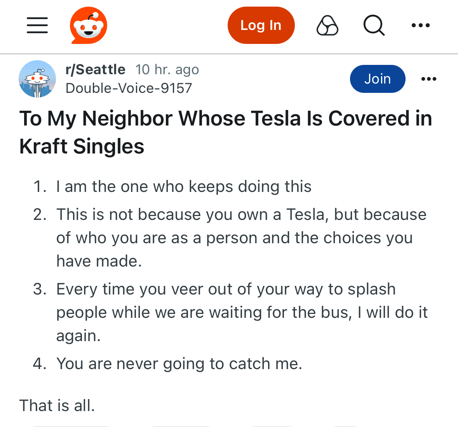Image resolution: width=458 pixels, height=427 pixels.
Task: Join the r/Seattle community
Action: point(378,79)
